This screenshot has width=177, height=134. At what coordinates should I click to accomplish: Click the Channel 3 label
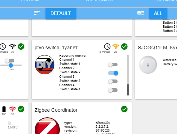67,77
